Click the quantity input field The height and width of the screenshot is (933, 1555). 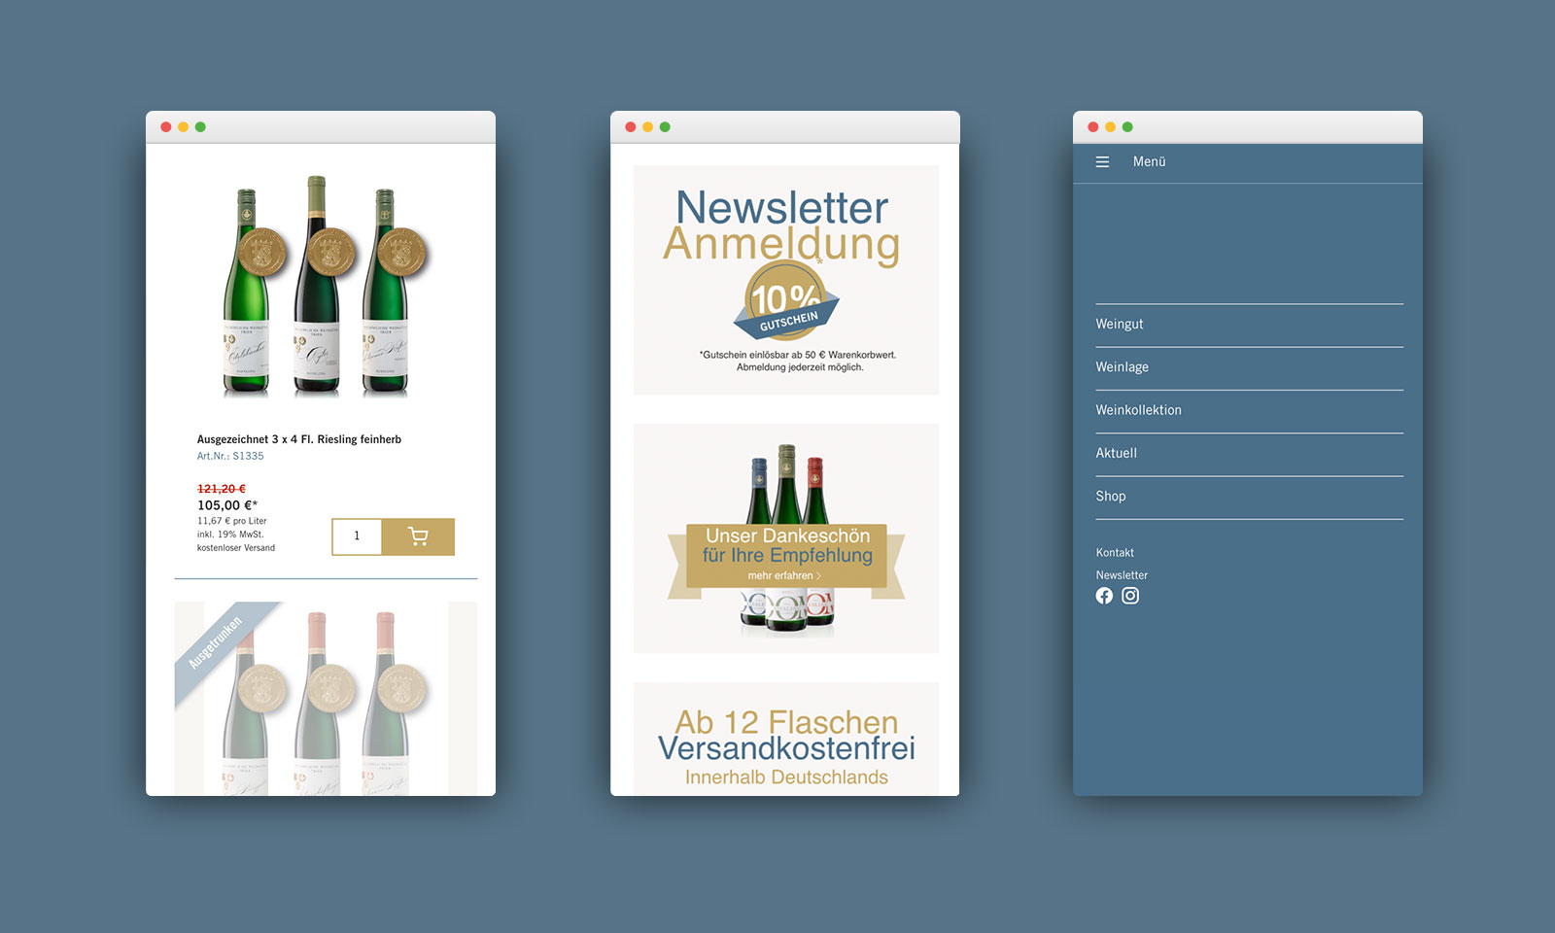click(x=357, y=536)
